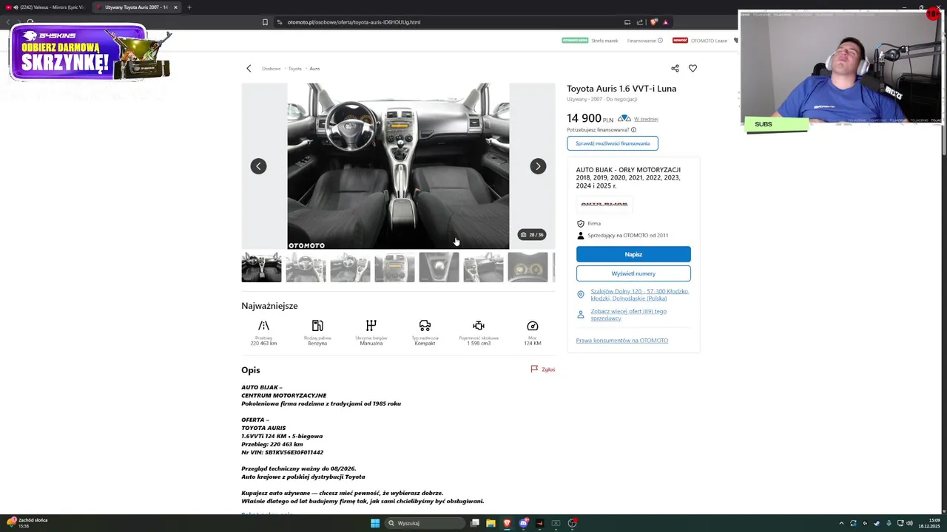Go to Toyota breadcrumb
Viewport: 947px width, 532px height.
(x=295, y=69)
